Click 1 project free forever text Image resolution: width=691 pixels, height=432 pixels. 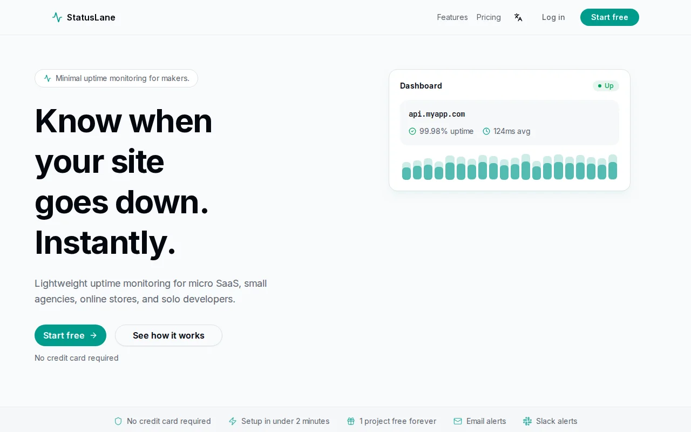click(398, 421)
